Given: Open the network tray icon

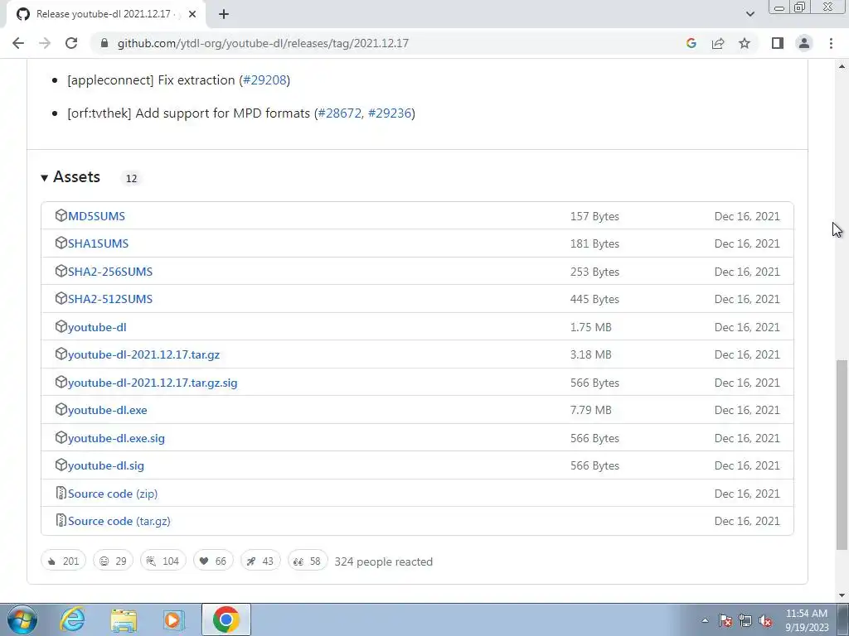Looking at the screenshot, I should click(x=745, y=620).
